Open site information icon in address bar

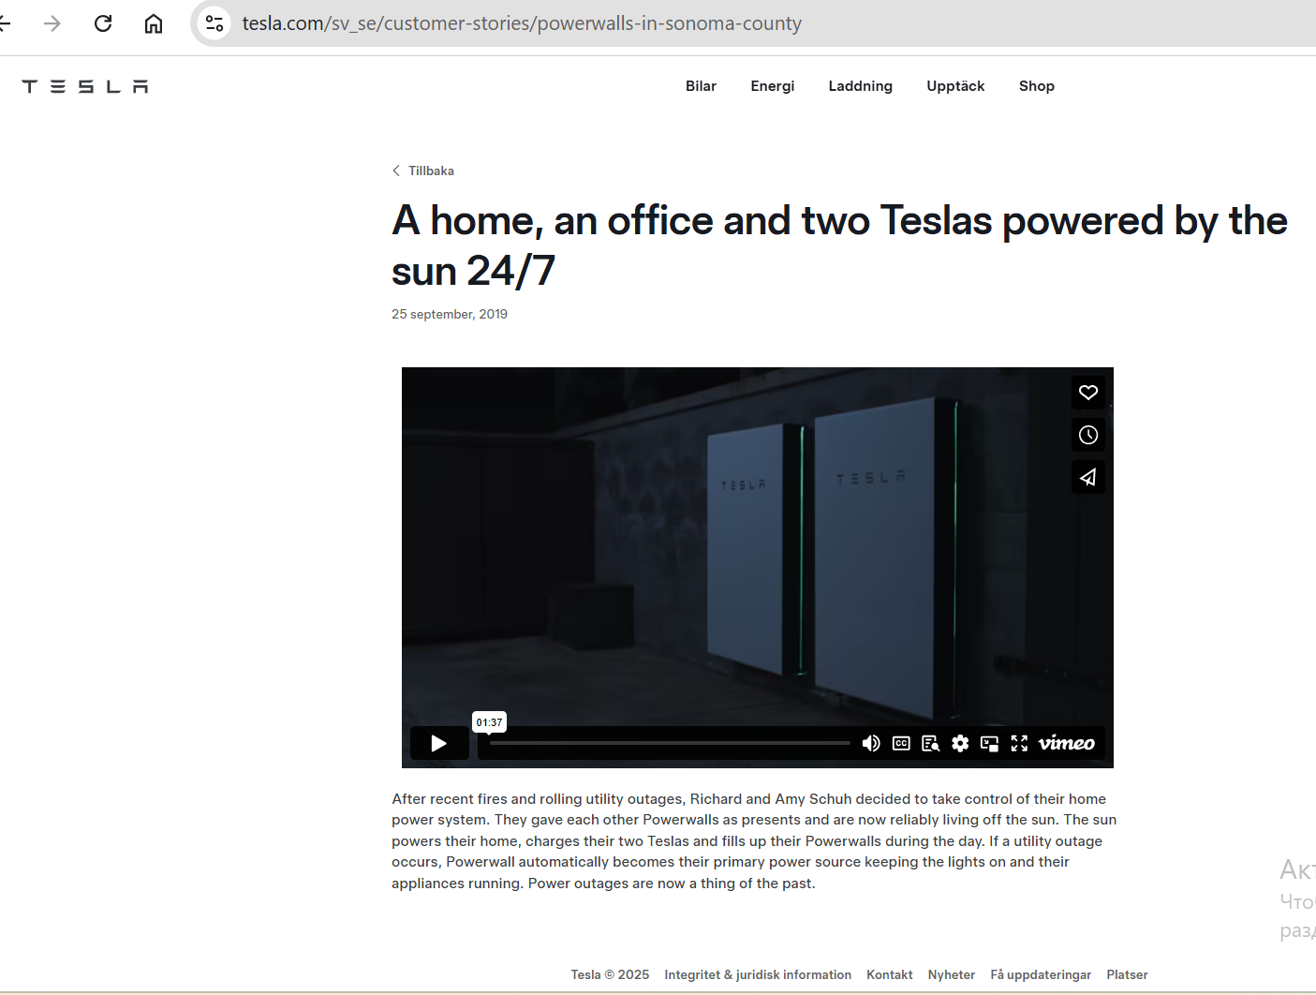214,23
